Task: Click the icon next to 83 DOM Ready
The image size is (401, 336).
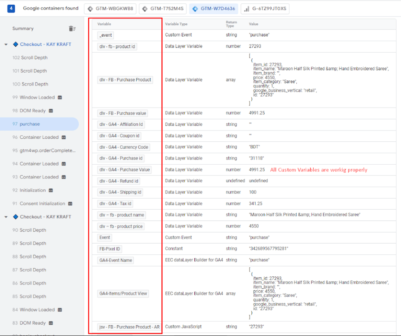Action: tap(51, 323)
